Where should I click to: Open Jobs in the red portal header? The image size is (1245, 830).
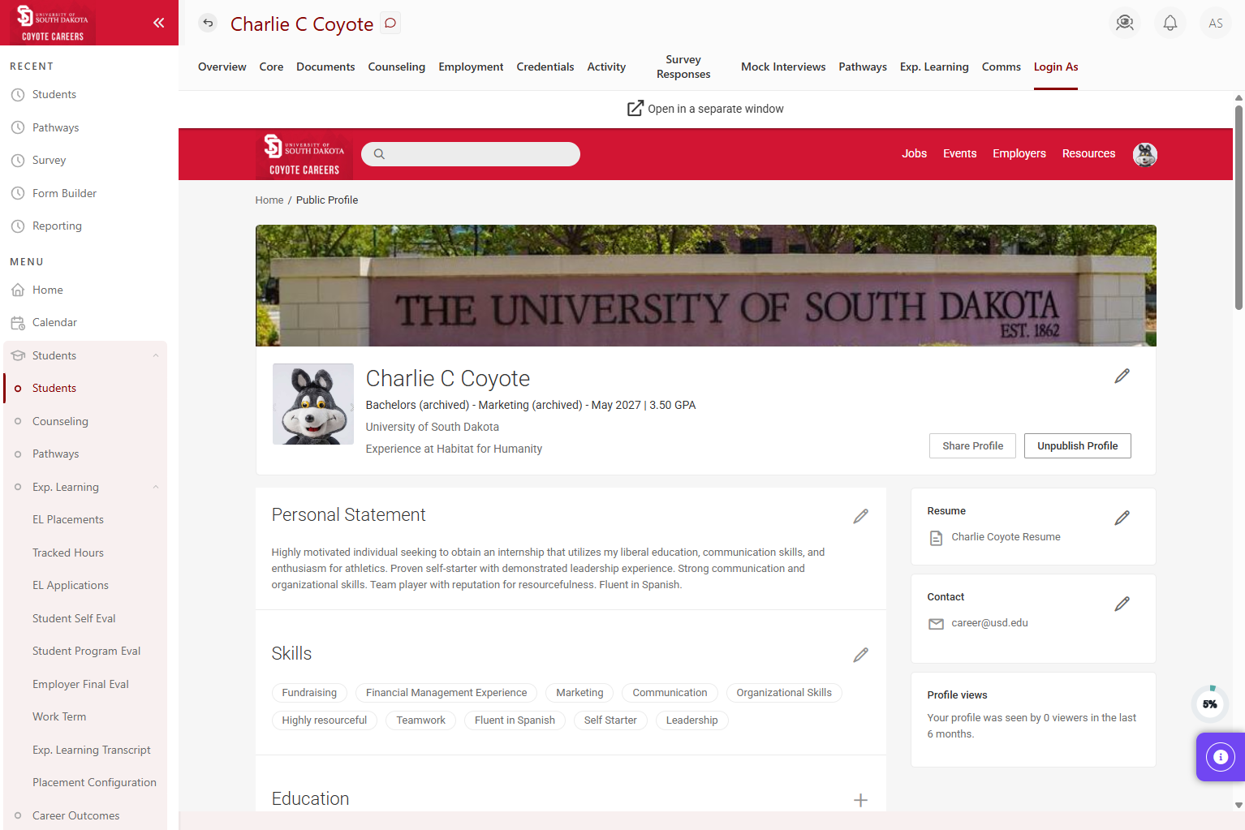(x=914, y=153)
